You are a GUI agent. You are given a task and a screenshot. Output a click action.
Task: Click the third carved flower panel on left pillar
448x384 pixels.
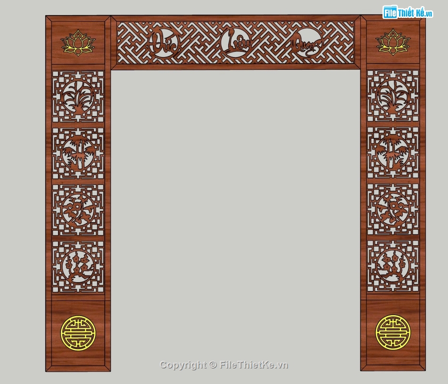78,210
